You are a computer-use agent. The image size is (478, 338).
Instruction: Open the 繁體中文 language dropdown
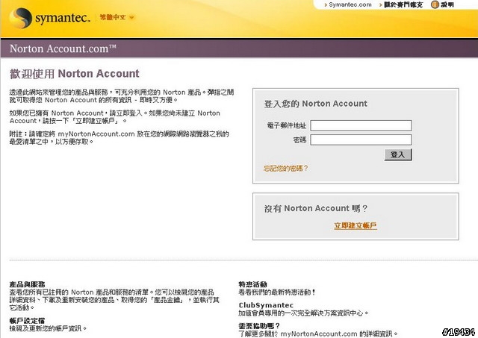pos(117,17)
